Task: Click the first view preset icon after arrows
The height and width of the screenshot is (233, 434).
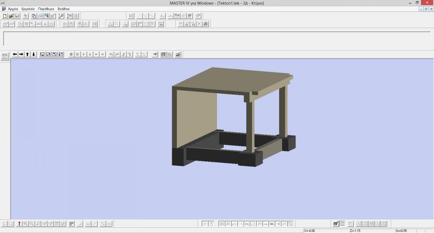Action: point(42,54)
